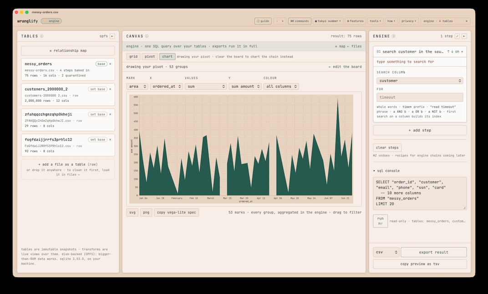Close the engine · 4 tables chip
Screen dimensions: 488x294
click(467, 21)
